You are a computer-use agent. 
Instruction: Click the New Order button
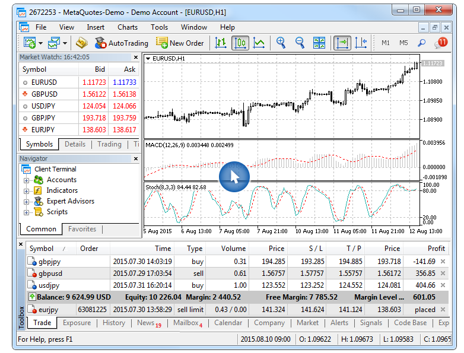tap(180, 43)
